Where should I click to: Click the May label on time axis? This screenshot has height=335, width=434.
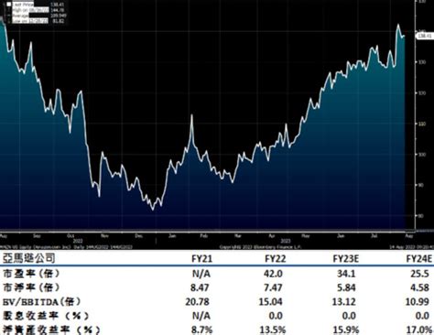tap(306, 236)
